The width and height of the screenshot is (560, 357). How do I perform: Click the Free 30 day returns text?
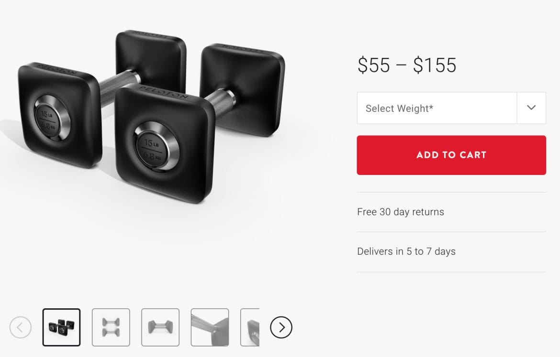tap(400, 212)
